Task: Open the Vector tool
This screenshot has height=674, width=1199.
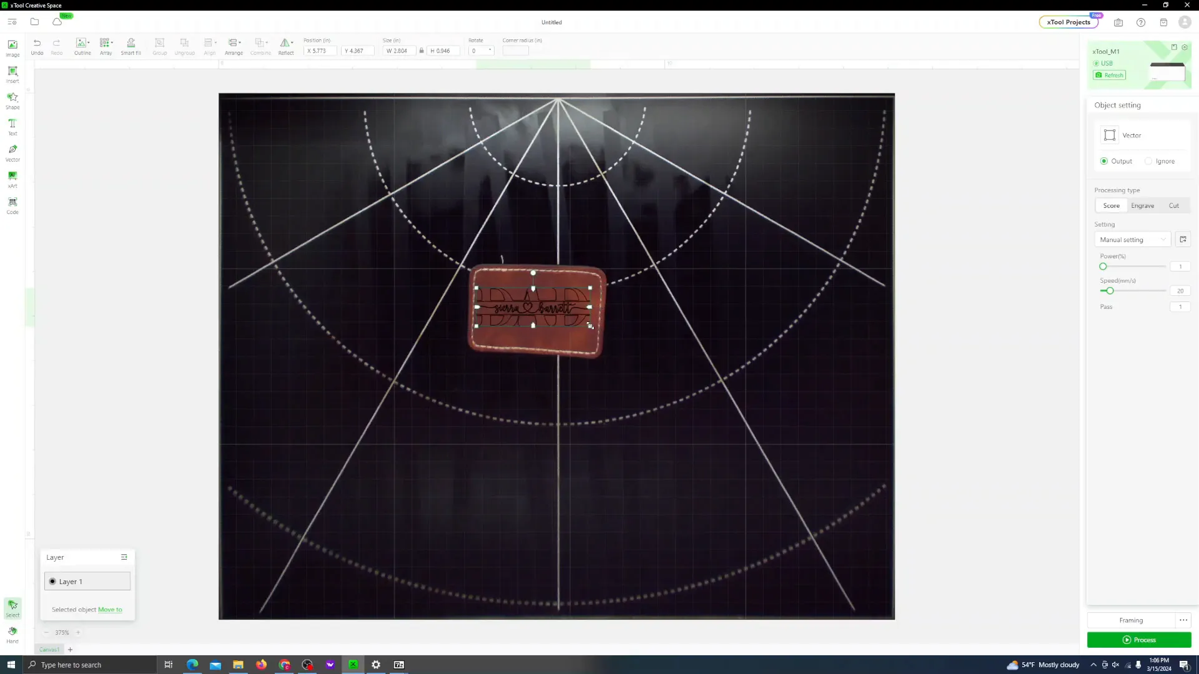Action: (12, 152)
